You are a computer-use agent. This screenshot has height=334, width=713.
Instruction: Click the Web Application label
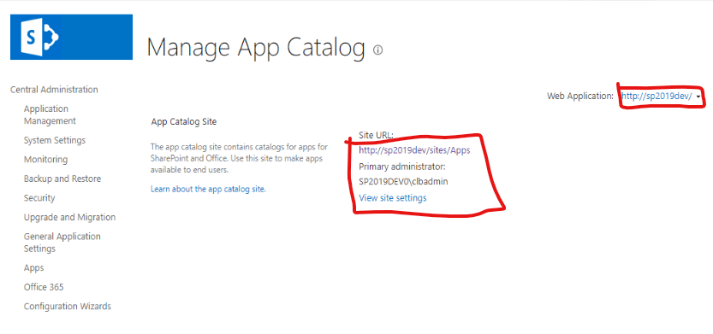point(580,97)
